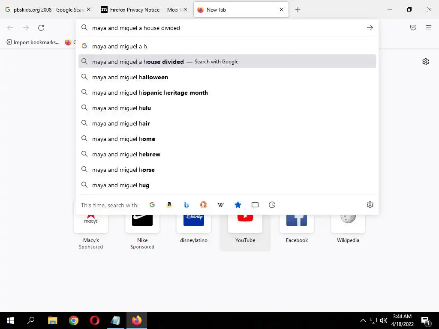Open File Explorer from taskbar
Screen dimensions: 439x329
53,320
